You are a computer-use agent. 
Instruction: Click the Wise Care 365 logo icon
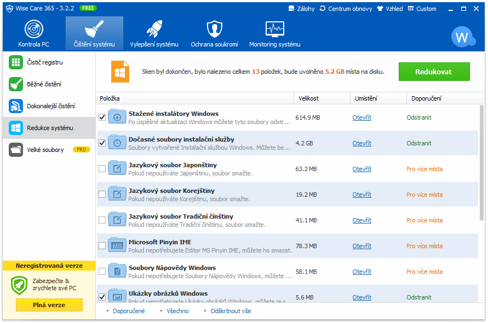[10, 8]
